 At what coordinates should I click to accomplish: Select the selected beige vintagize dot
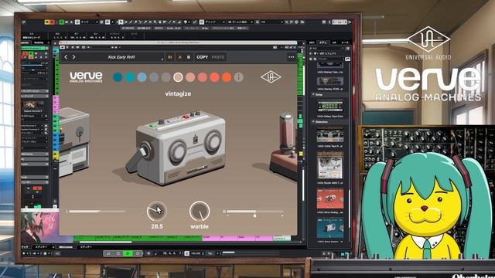click(x=178, y=77)
